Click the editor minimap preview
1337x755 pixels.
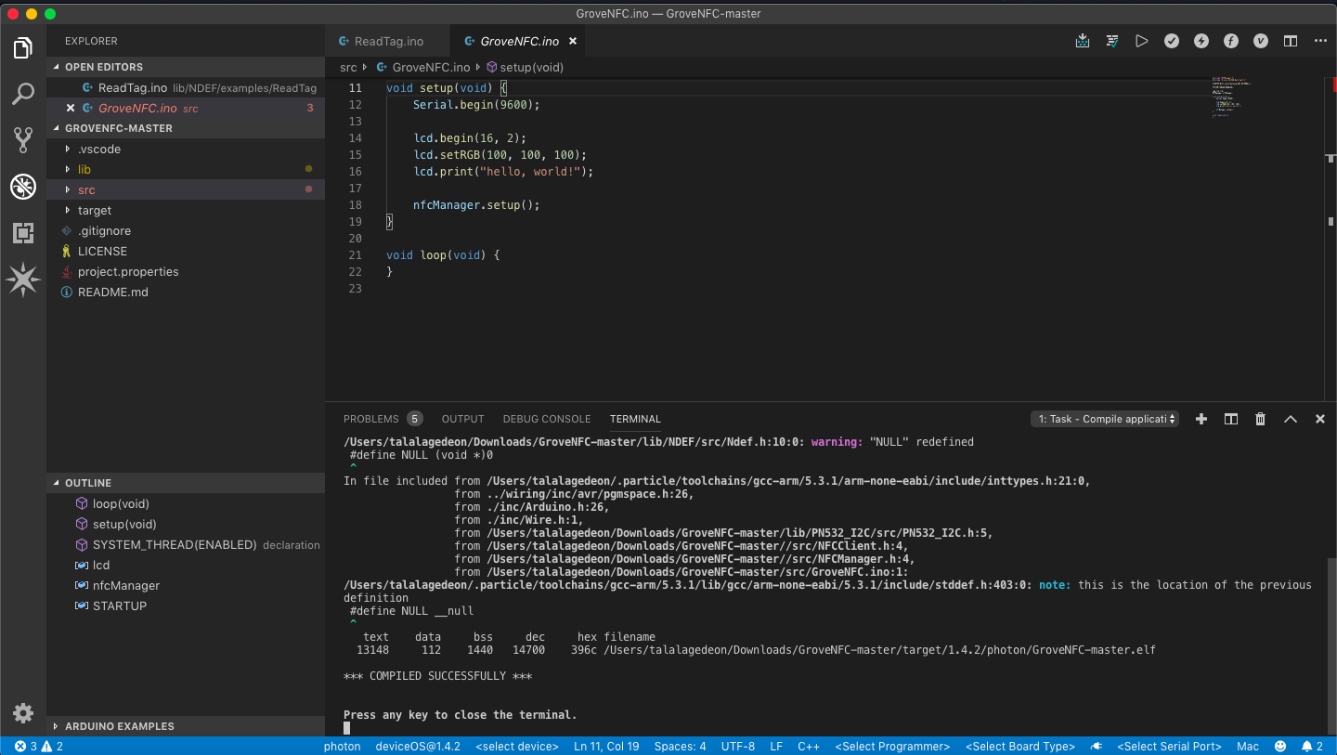click(x=1230, y=98)
